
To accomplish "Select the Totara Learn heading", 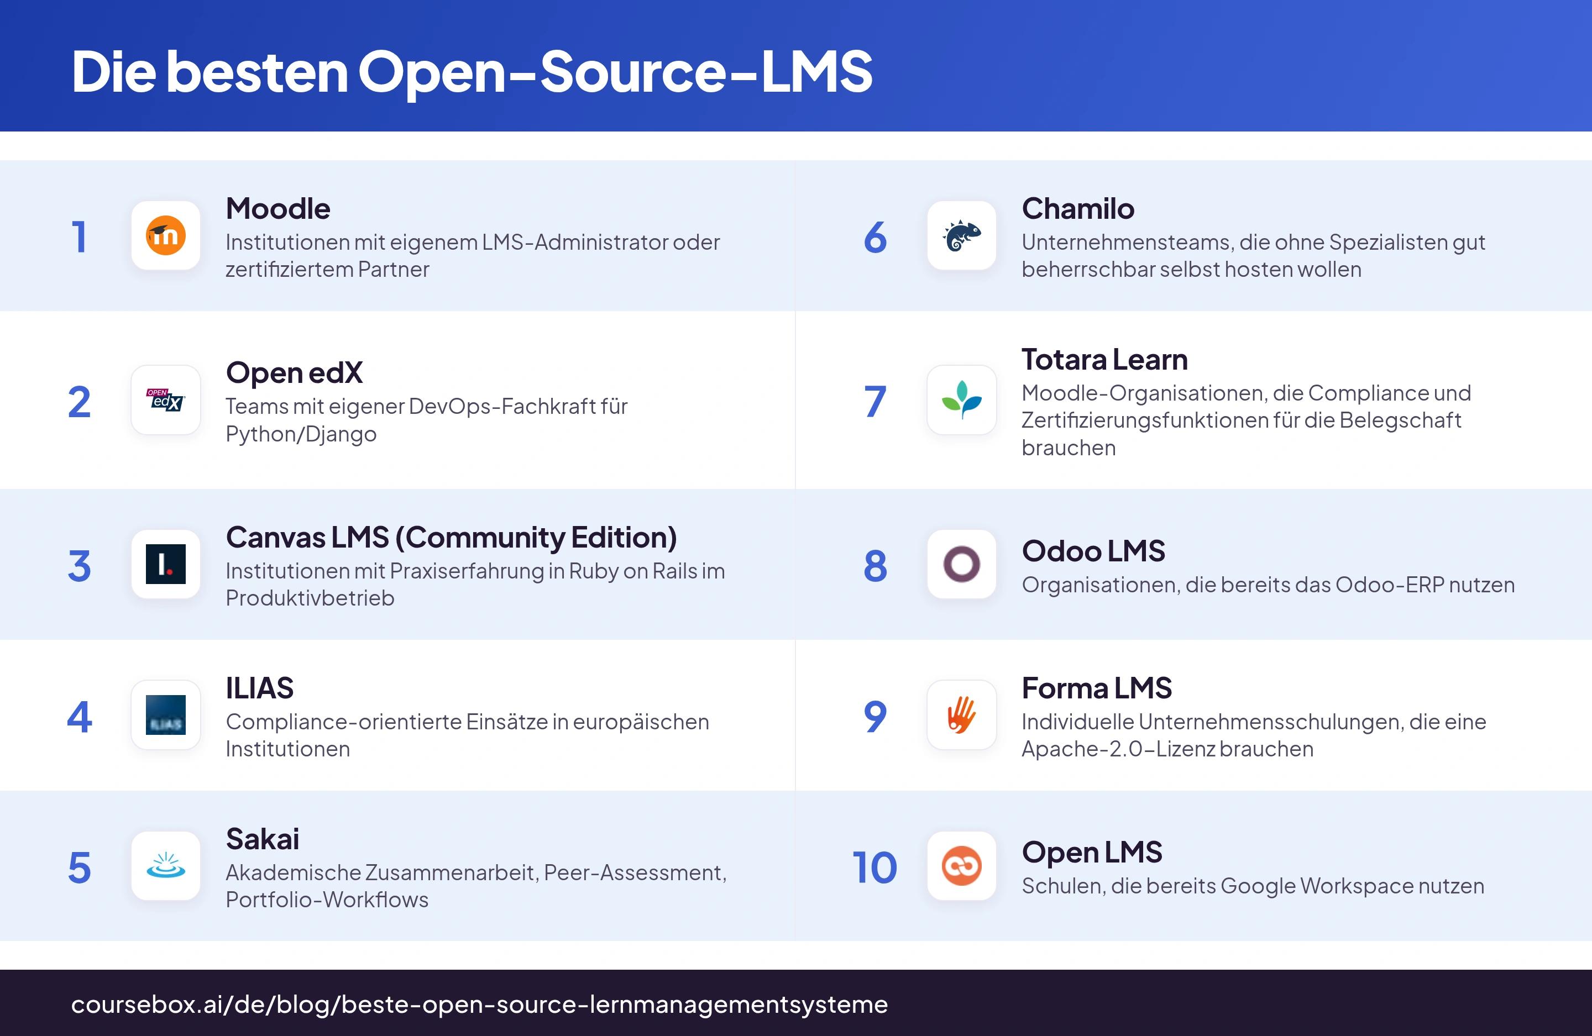I will pyautogui.click(x=1105, y=360).
